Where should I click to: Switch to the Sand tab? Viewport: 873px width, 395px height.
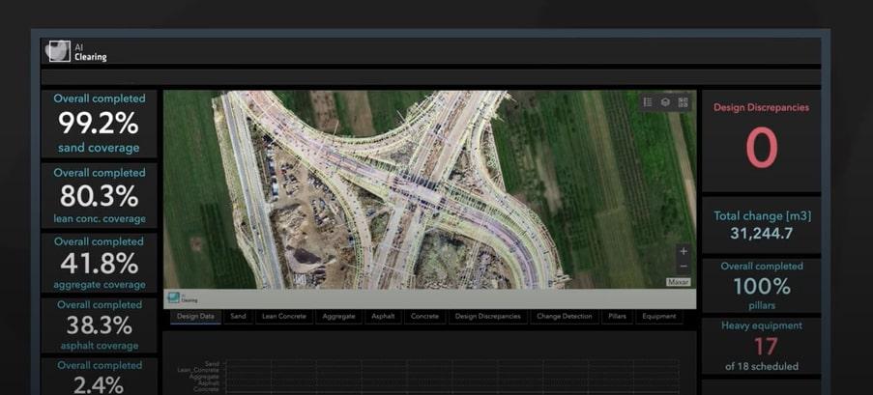tap(238, 316)
